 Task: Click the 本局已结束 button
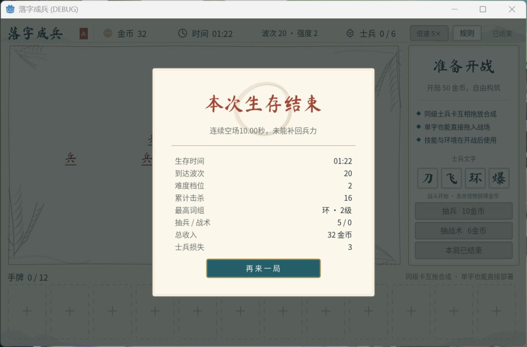pos(464,251)
